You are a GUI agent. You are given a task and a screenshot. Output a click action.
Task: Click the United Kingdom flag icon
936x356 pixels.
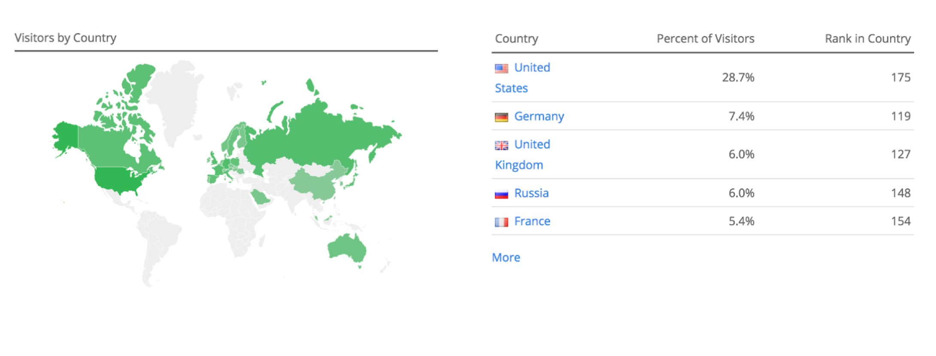[x=501, y=145]
